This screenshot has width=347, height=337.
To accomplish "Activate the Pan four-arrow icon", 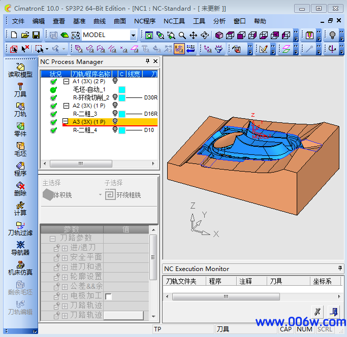I will click(x=193, y=35).
